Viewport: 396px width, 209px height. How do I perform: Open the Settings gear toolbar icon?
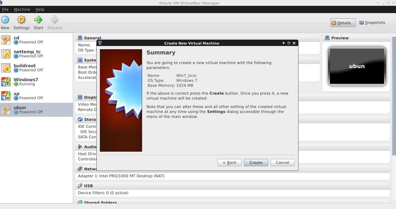(x=22, y=20)
